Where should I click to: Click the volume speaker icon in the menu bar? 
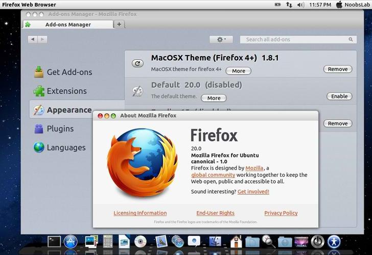coord(300,5)
